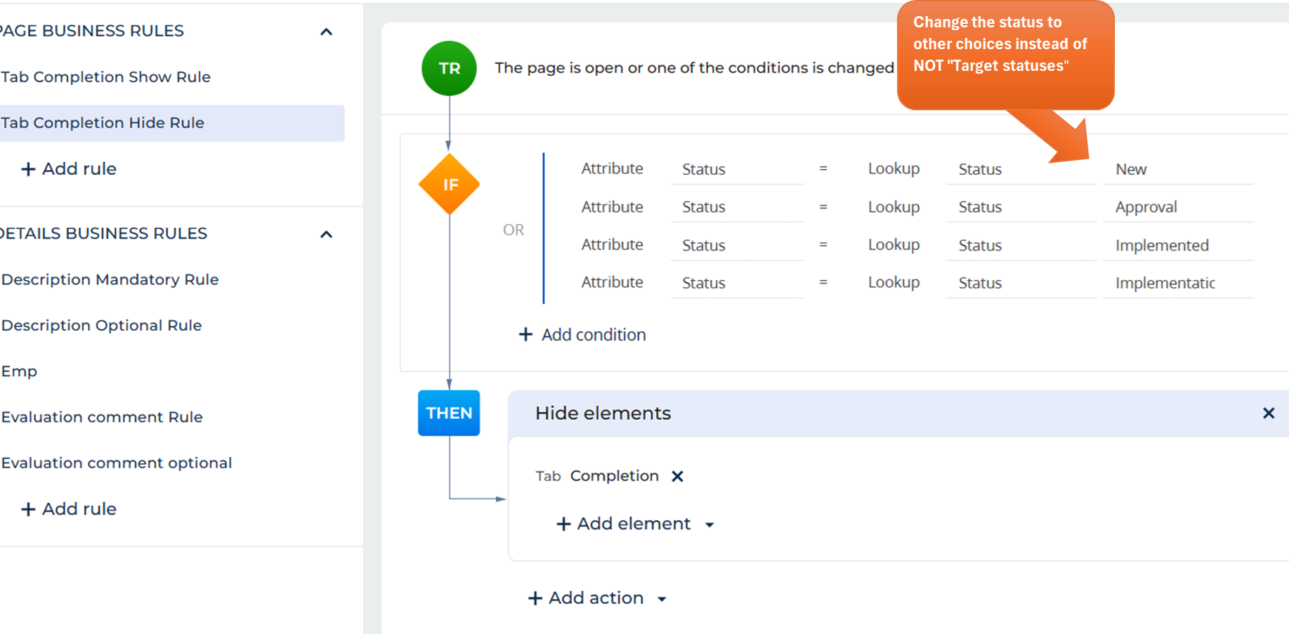This screenshot has width=1289, height=634.
Task: Select the Tab Completion Show Rule
Action: (x=105, y=77)
